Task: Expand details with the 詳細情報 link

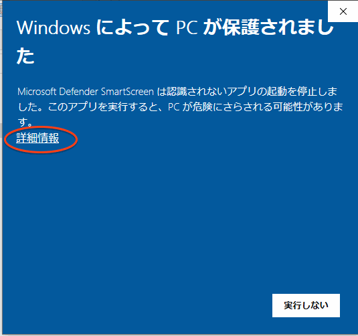Action: click(37, 138)
